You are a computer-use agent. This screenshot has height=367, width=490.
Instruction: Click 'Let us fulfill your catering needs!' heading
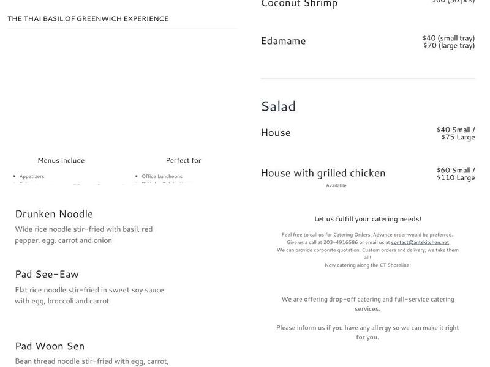(367, 218)
